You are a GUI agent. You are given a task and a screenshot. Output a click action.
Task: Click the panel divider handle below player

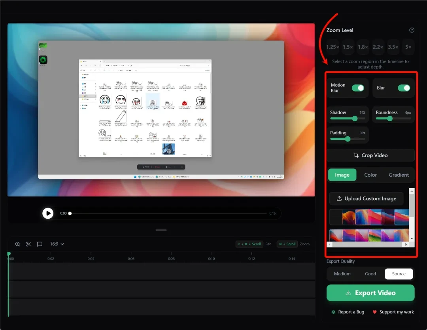161,230
